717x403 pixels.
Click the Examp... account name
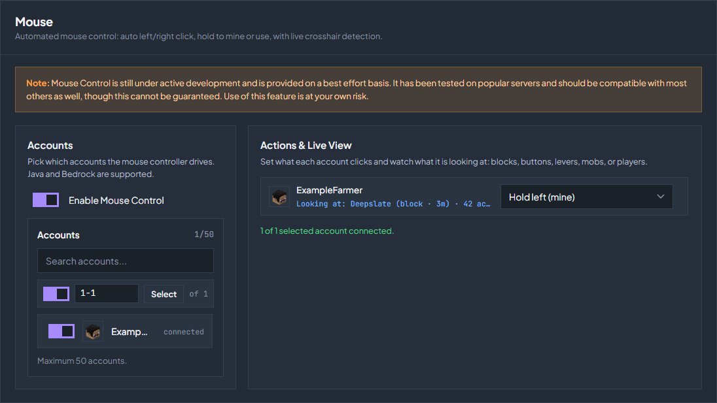click(x=130, y=332)
